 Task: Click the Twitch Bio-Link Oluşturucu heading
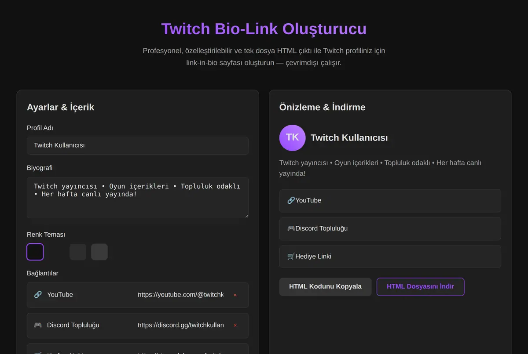point(264,29)
